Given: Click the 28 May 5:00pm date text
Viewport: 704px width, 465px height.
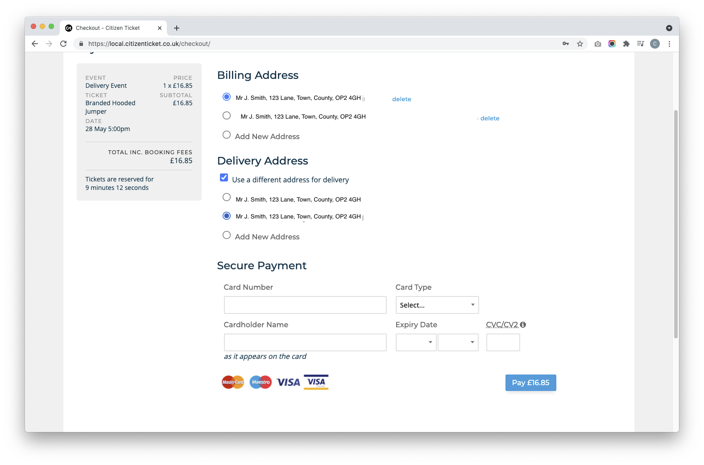Looking at the screenshot, I should click(108, 129).
